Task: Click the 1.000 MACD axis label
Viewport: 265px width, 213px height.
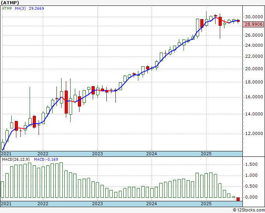Action: point(251,175)
